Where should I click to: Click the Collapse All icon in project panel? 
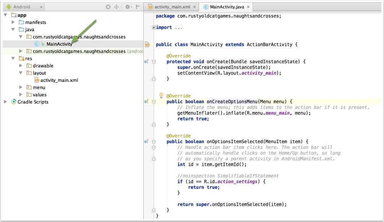click(117, 7)
